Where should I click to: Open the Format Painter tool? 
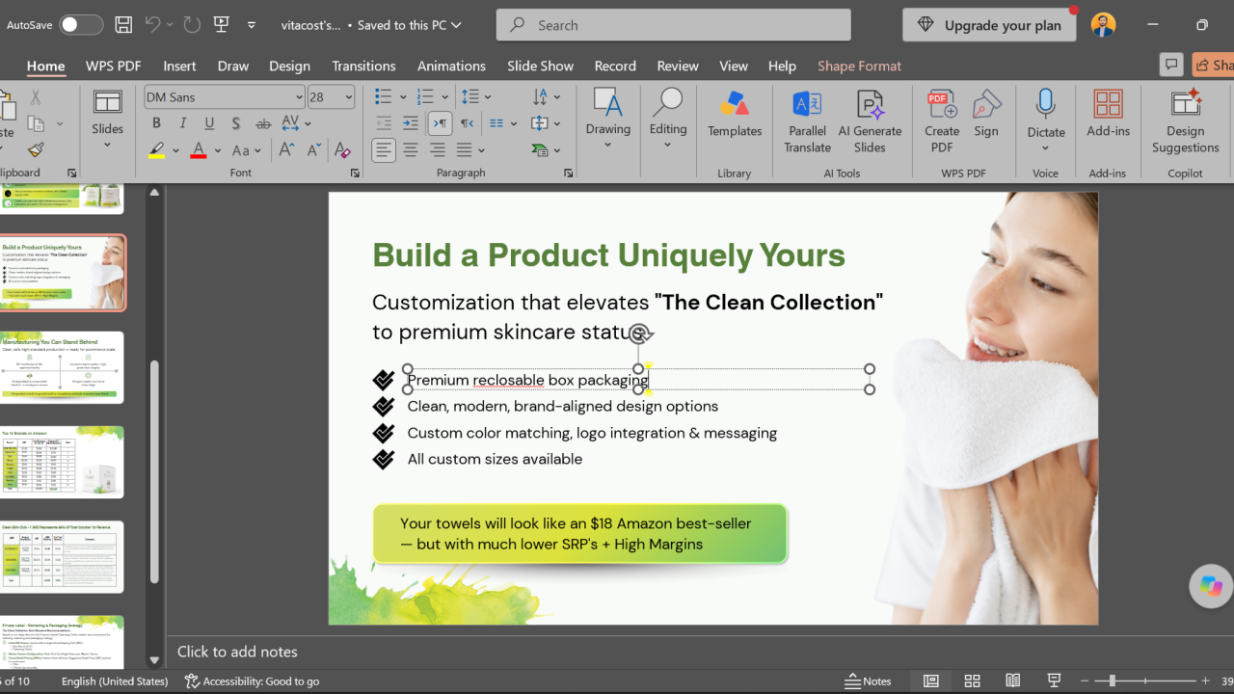(36, 149)
